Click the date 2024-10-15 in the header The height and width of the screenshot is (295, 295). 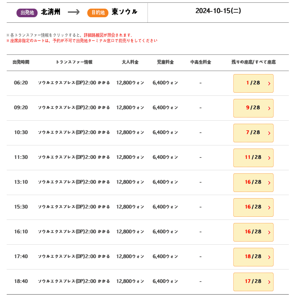pos(218,11)
